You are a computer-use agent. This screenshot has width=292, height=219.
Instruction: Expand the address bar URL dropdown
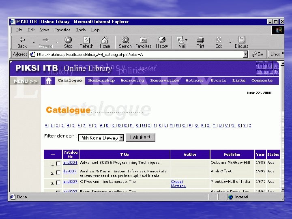point(246,54)
